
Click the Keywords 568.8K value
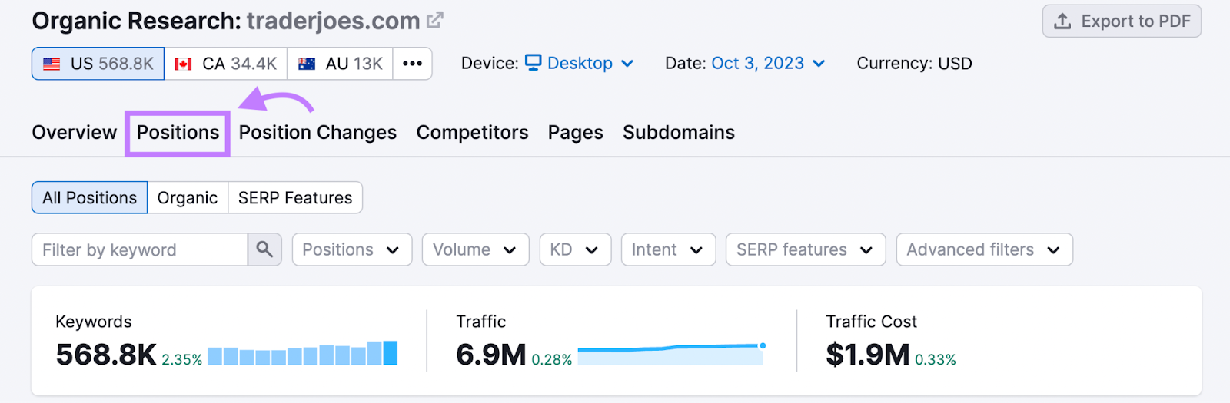pos(106,355)
